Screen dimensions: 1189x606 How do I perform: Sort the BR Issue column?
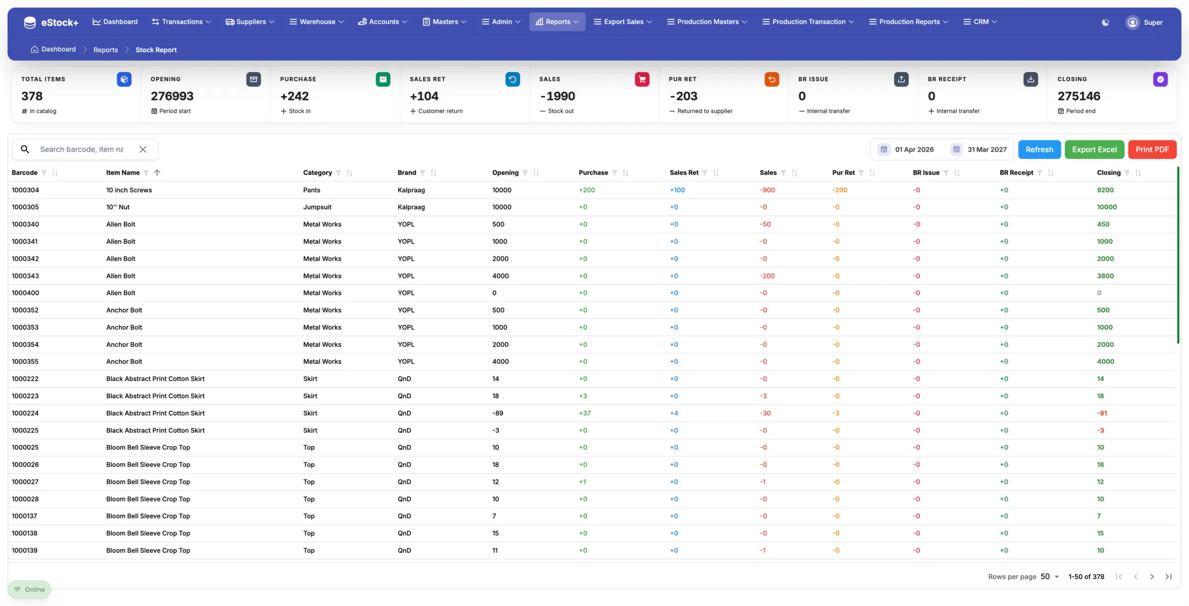click(957, 173)
